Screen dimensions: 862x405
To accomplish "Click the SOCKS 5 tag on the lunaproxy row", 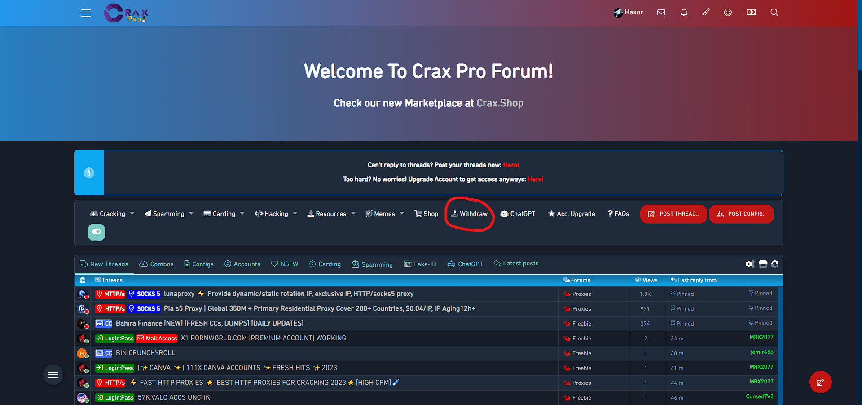I will click(x=144, y=294).
